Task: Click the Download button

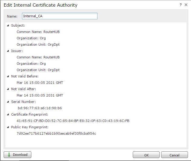Action: pos(18,155)
